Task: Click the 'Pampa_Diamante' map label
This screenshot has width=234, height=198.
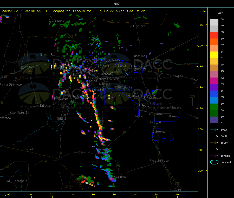Action: [x=11, y=85]
